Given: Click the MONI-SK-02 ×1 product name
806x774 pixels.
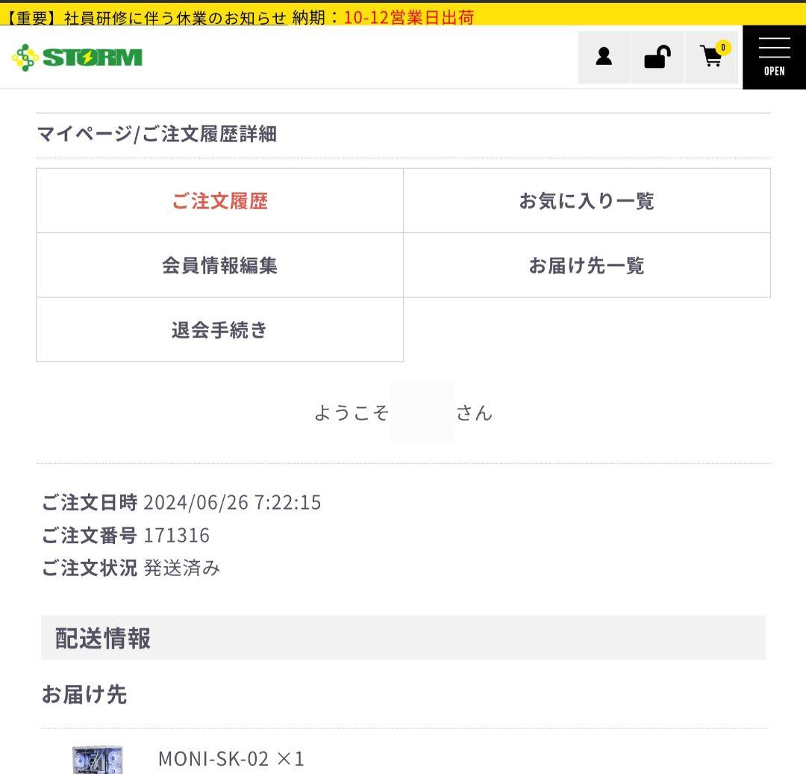Looking at the screenshot, I should [x=231, y=759].
